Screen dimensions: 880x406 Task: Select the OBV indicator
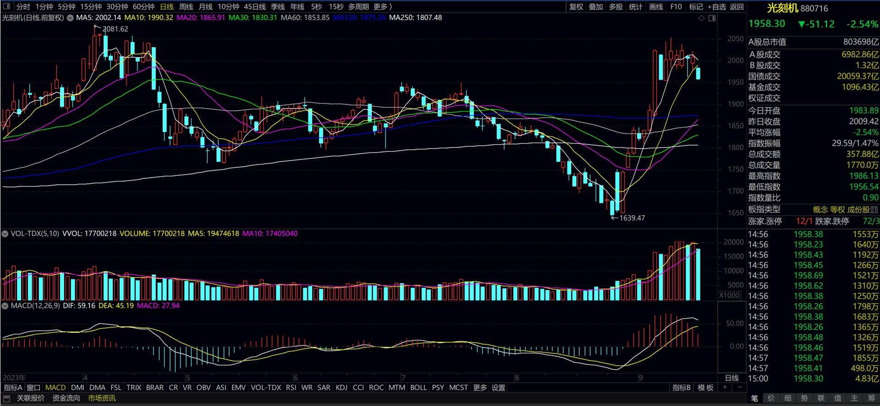coord(203,388)
